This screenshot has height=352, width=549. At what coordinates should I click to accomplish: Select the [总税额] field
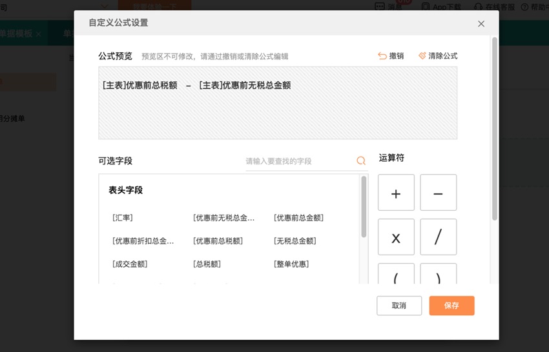207,264
